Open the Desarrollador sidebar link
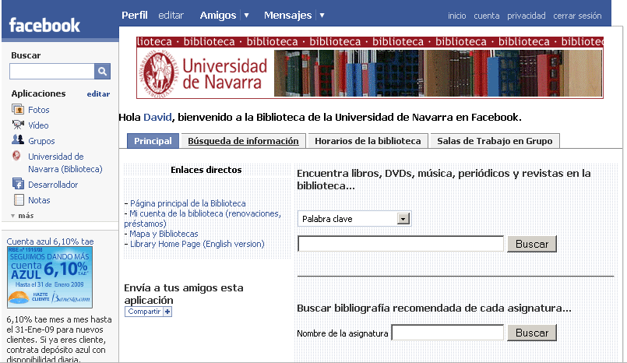The height and width of the screenshot is (363, 627). click(x=53, y=185)
